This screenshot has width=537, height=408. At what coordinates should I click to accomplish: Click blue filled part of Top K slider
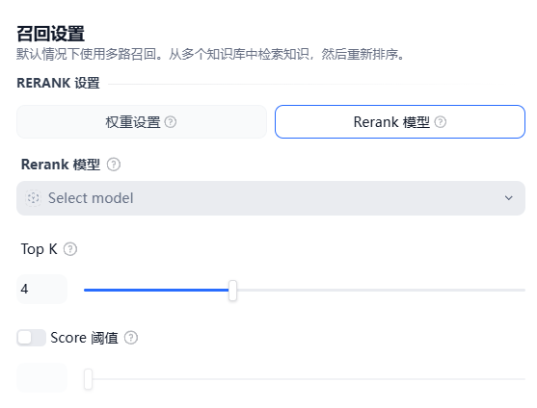156,290
